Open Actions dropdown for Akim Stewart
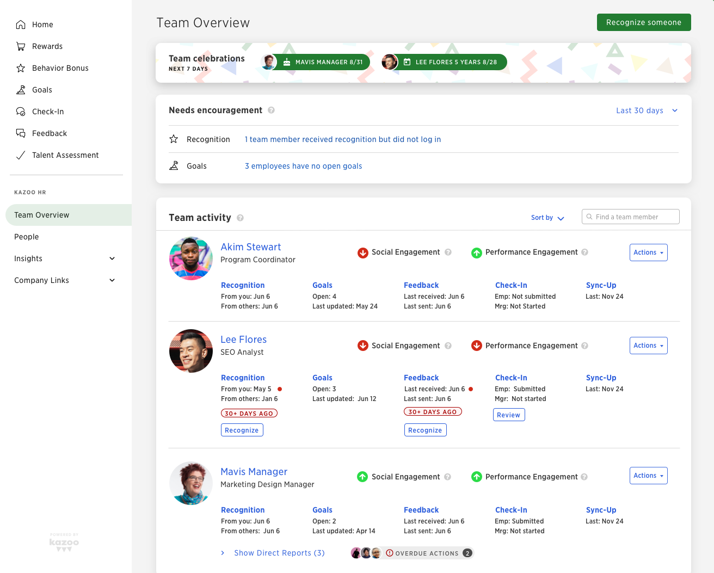This screenshot has width=714, height=573. (x=648, y=252)
